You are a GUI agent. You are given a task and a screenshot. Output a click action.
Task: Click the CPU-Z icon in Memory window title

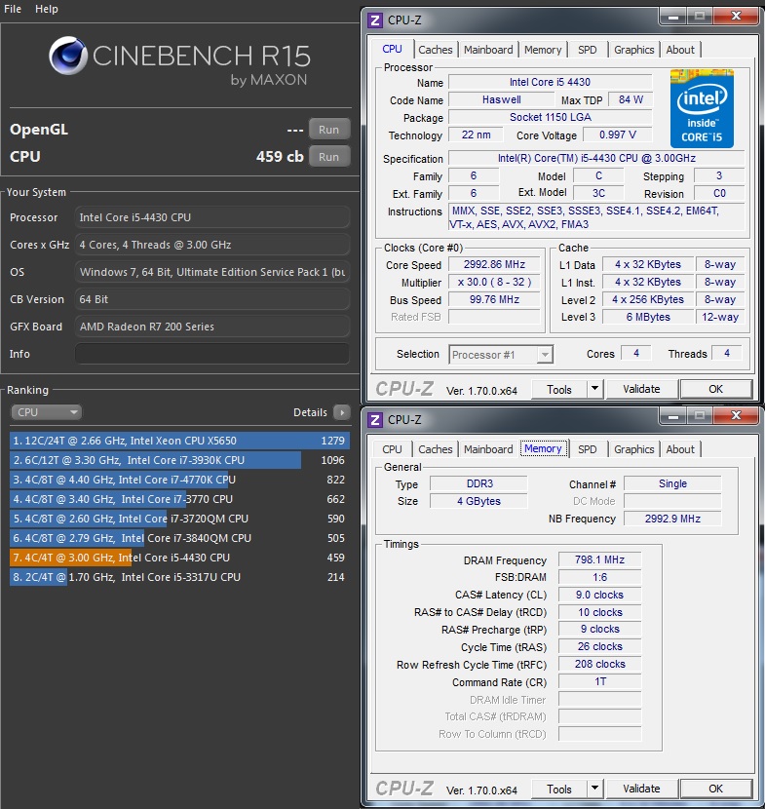click(374, 420)
